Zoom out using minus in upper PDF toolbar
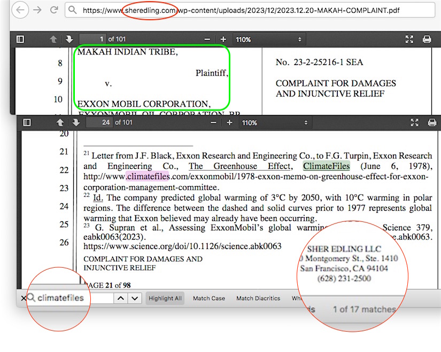Screen dimensions: 441x352 [x=207, y=39]
